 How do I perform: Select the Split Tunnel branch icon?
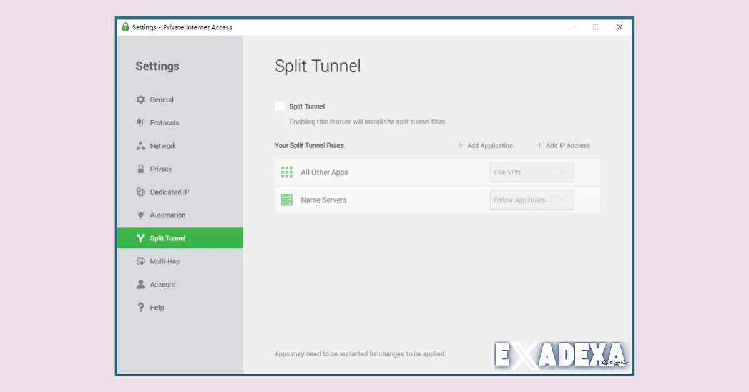(141, 238)
